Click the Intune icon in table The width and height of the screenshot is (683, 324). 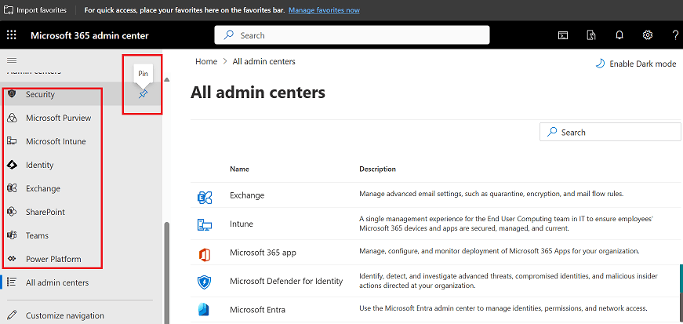205,225
